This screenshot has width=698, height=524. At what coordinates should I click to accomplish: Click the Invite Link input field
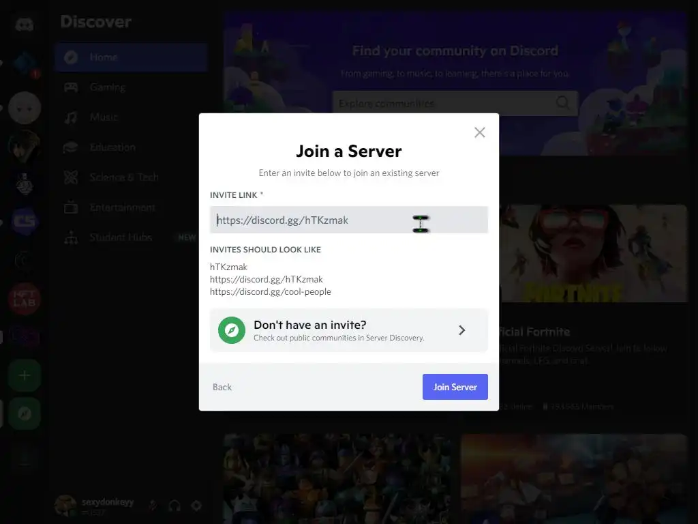point(348,220)
